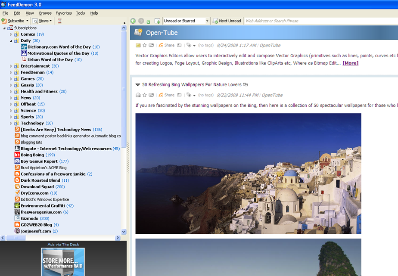Select the Boing Boing feed
Image resolution: width=398 pixels, height=276 pixels.
(x=32, y=155)
